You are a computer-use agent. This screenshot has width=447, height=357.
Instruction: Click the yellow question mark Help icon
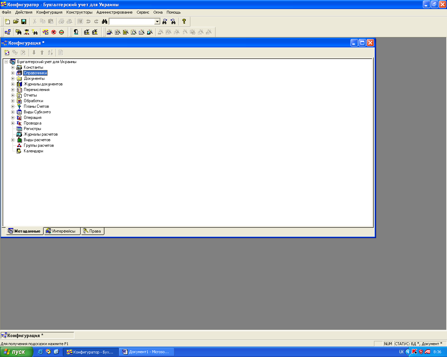[184, 22]
